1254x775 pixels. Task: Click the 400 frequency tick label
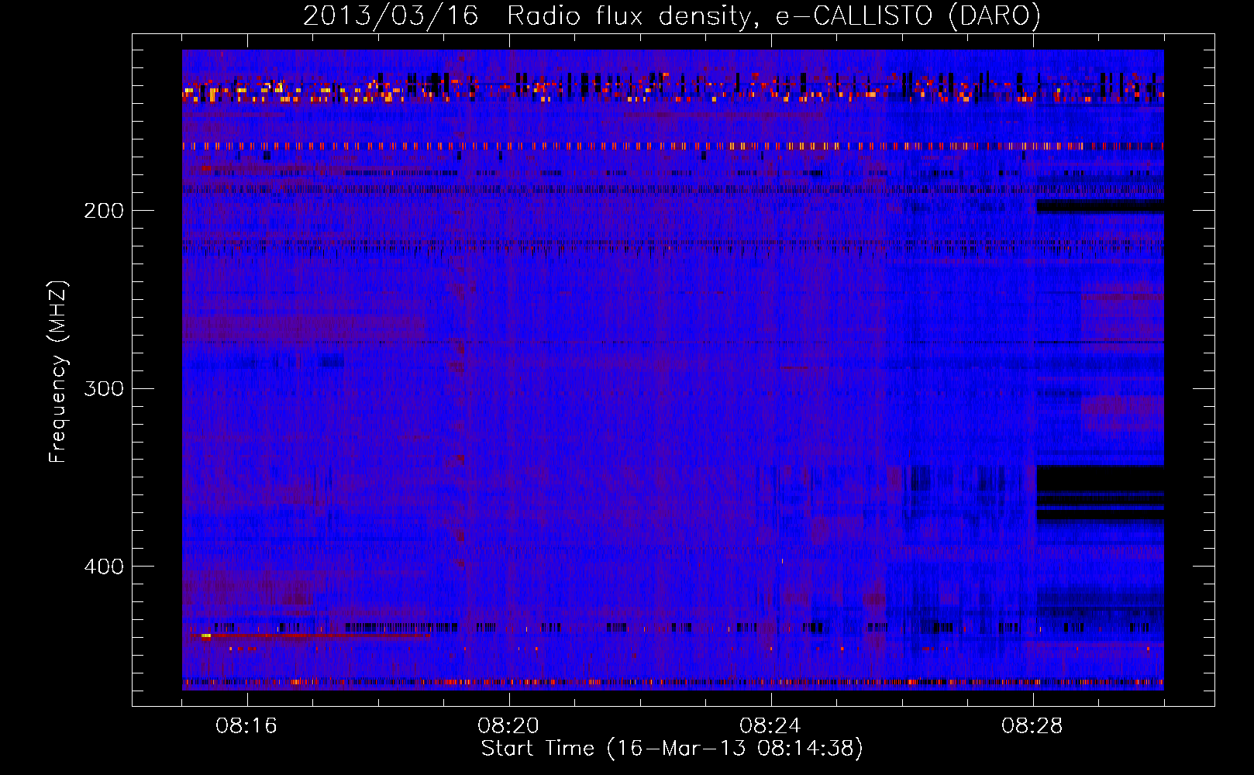[104, 567]
